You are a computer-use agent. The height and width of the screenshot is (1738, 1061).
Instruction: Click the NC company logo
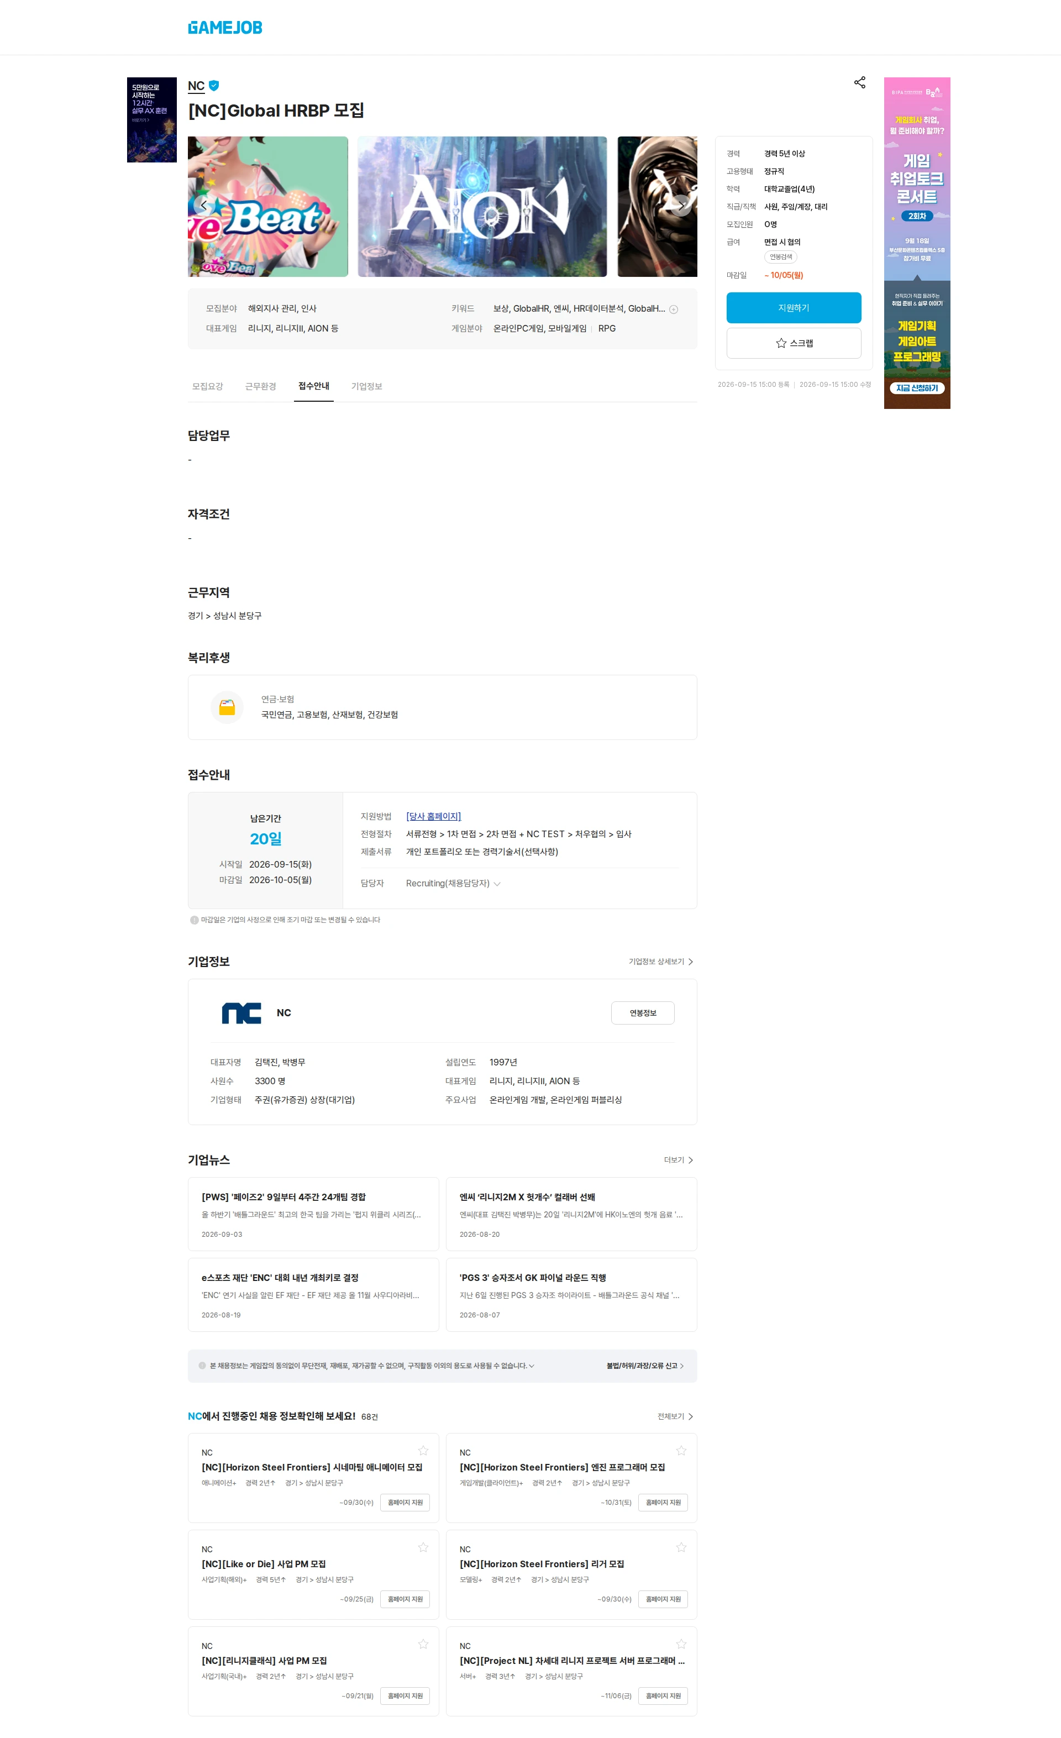(241, 1013)
